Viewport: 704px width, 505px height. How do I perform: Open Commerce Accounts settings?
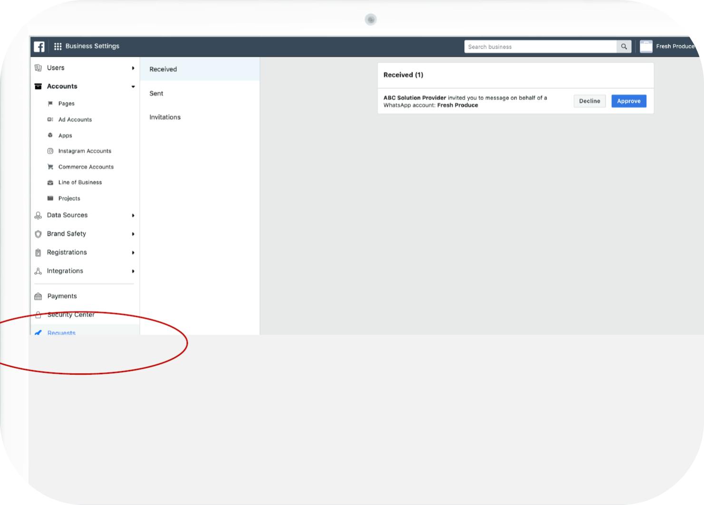(86, 167)
